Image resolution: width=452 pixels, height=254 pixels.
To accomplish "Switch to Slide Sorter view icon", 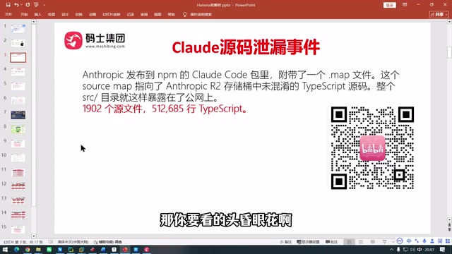I will (361, 242).
